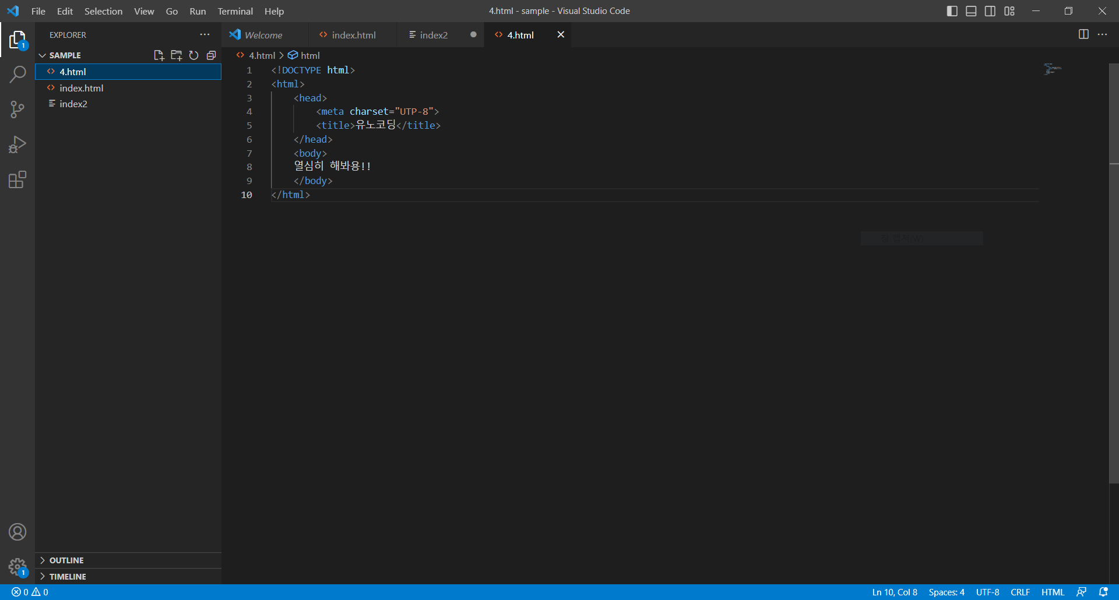Open editor more actions ellipsis menu
The height and width of the screenshot is (600, 1119).
coord(1102,34)
